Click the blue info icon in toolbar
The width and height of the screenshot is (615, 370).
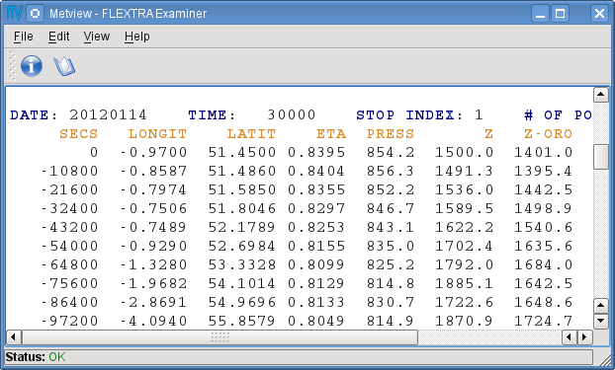click(32, 66)
